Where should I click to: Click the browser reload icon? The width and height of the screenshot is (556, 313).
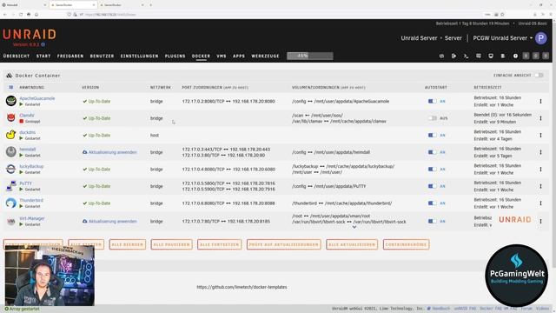pyautogui.click(x=21, y=15)
